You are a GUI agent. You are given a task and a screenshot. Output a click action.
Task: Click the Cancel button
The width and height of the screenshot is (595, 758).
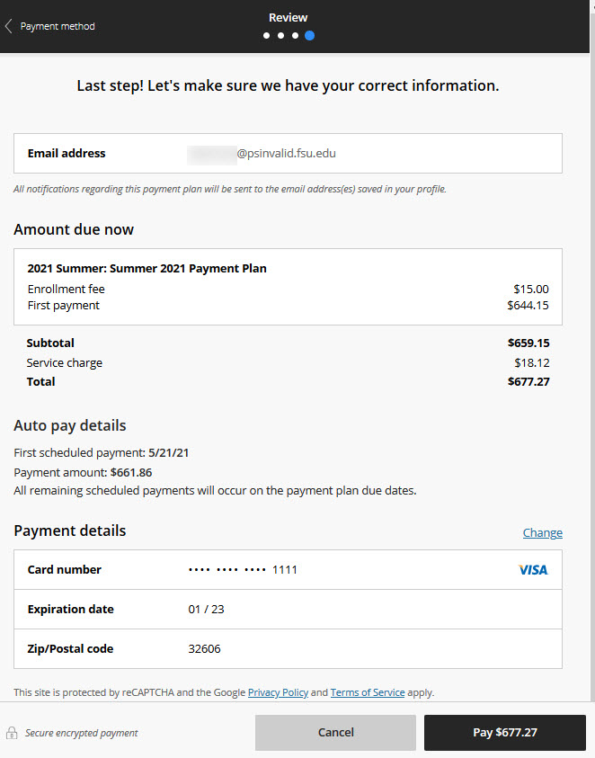(335, 733)
